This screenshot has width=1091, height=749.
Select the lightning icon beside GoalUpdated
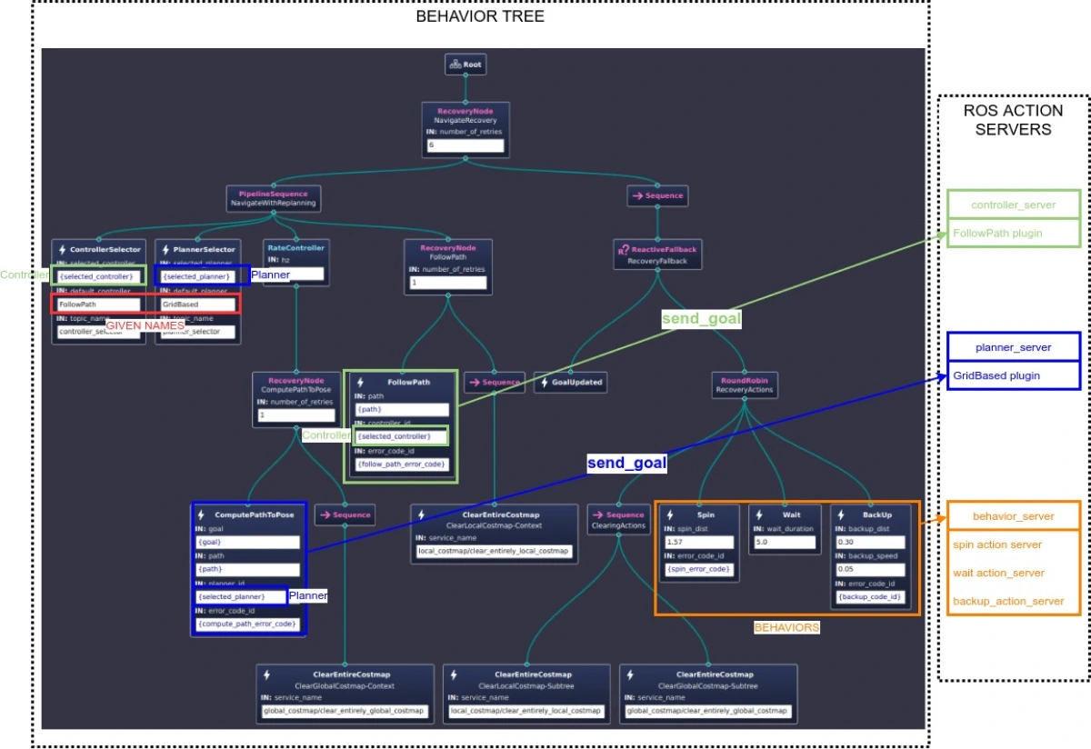543,383
